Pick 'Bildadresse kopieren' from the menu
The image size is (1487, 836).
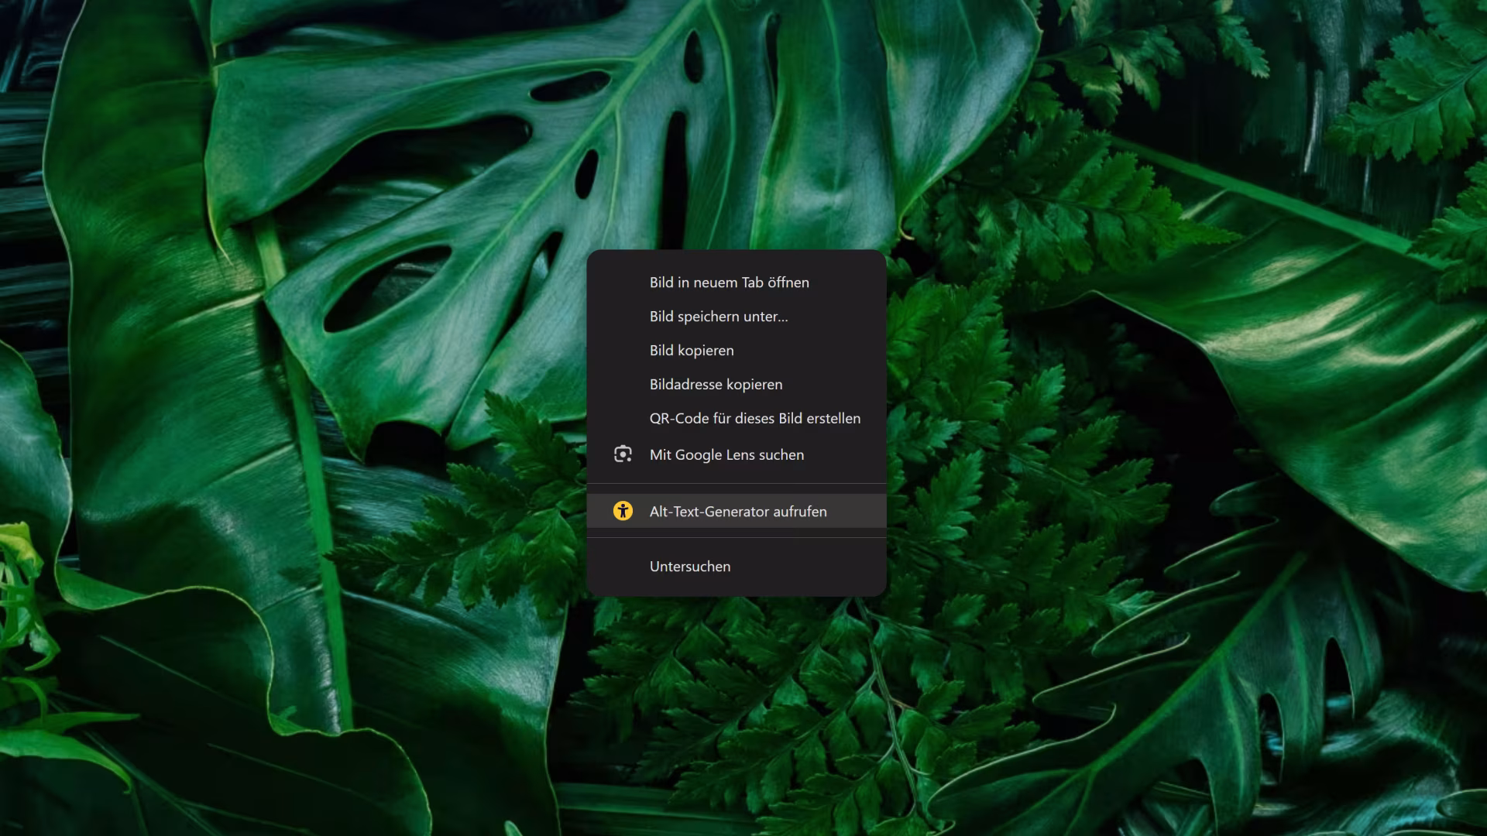[716, 385]
